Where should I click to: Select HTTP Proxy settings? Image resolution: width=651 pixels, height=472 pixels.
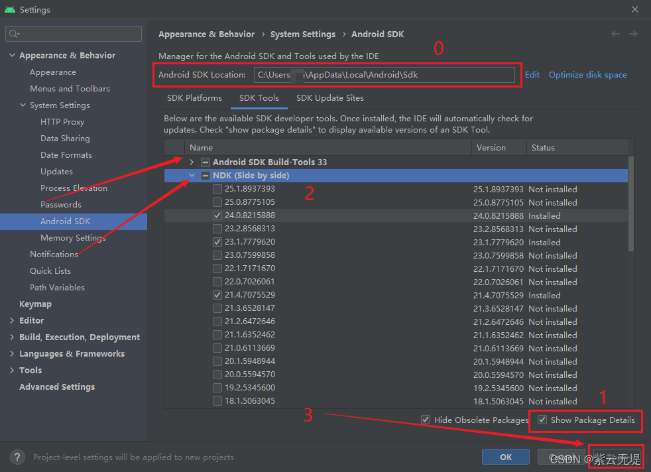[62, 122]
